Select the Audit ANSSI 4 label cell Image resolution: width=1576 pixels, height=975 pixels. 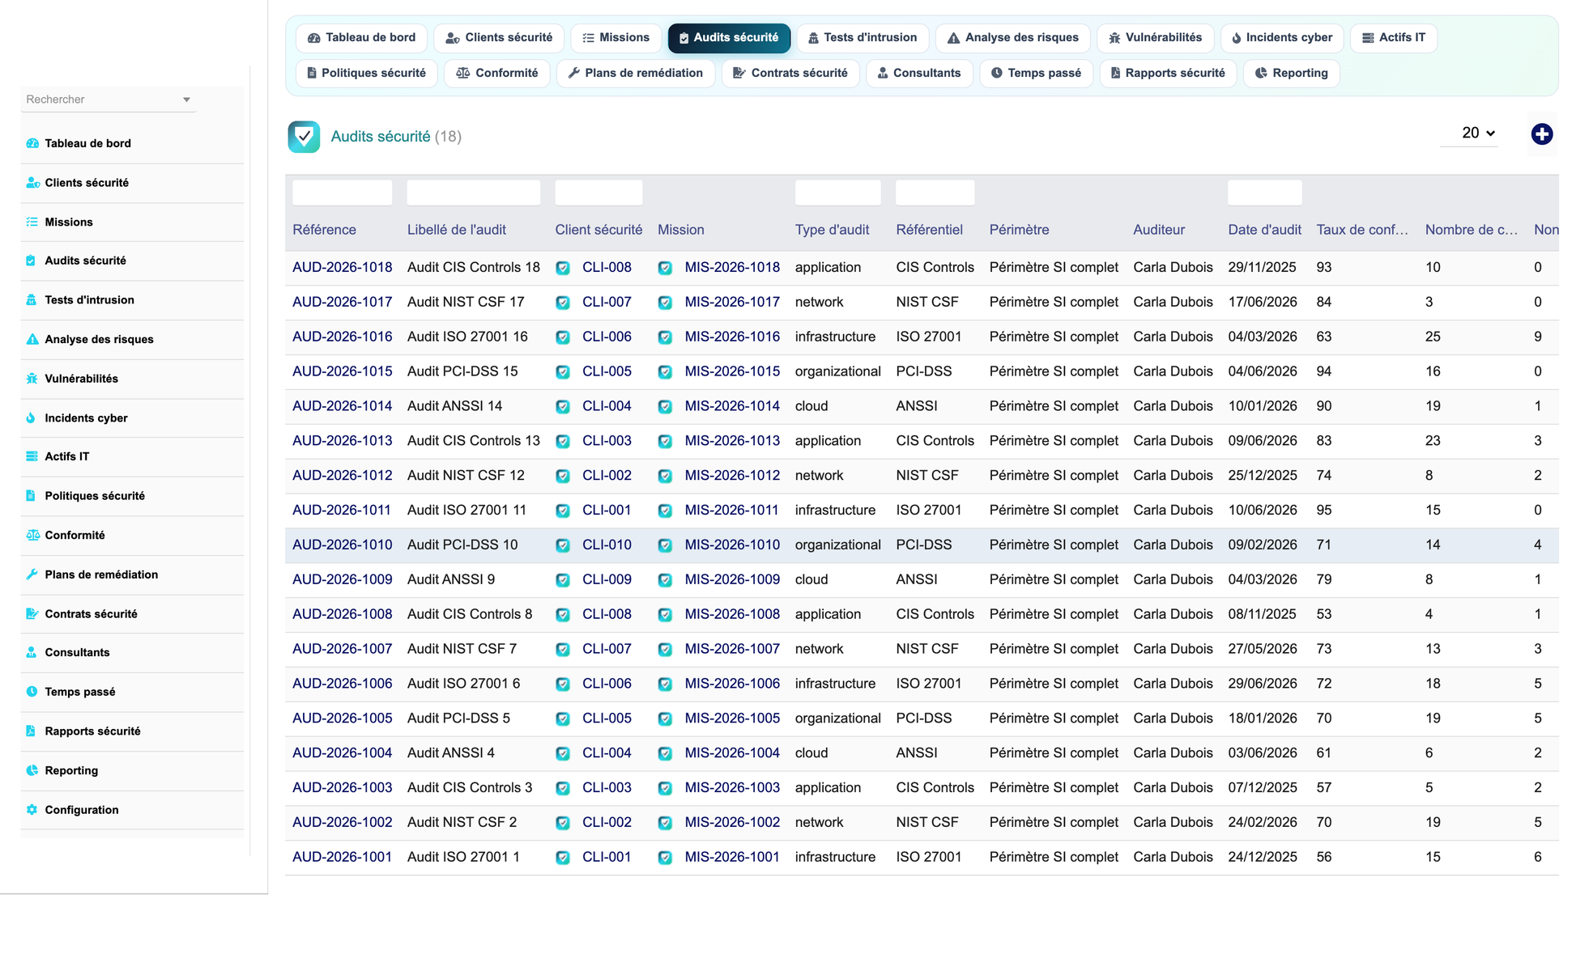click(450, 753)
